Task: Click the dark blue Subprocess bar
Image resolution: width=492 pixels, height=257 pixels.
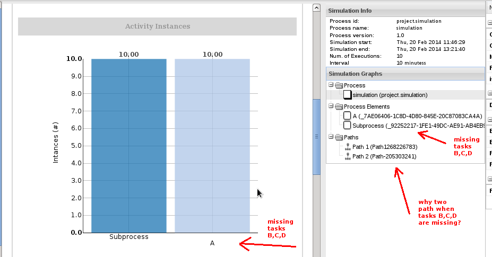Action: point(128,146)
